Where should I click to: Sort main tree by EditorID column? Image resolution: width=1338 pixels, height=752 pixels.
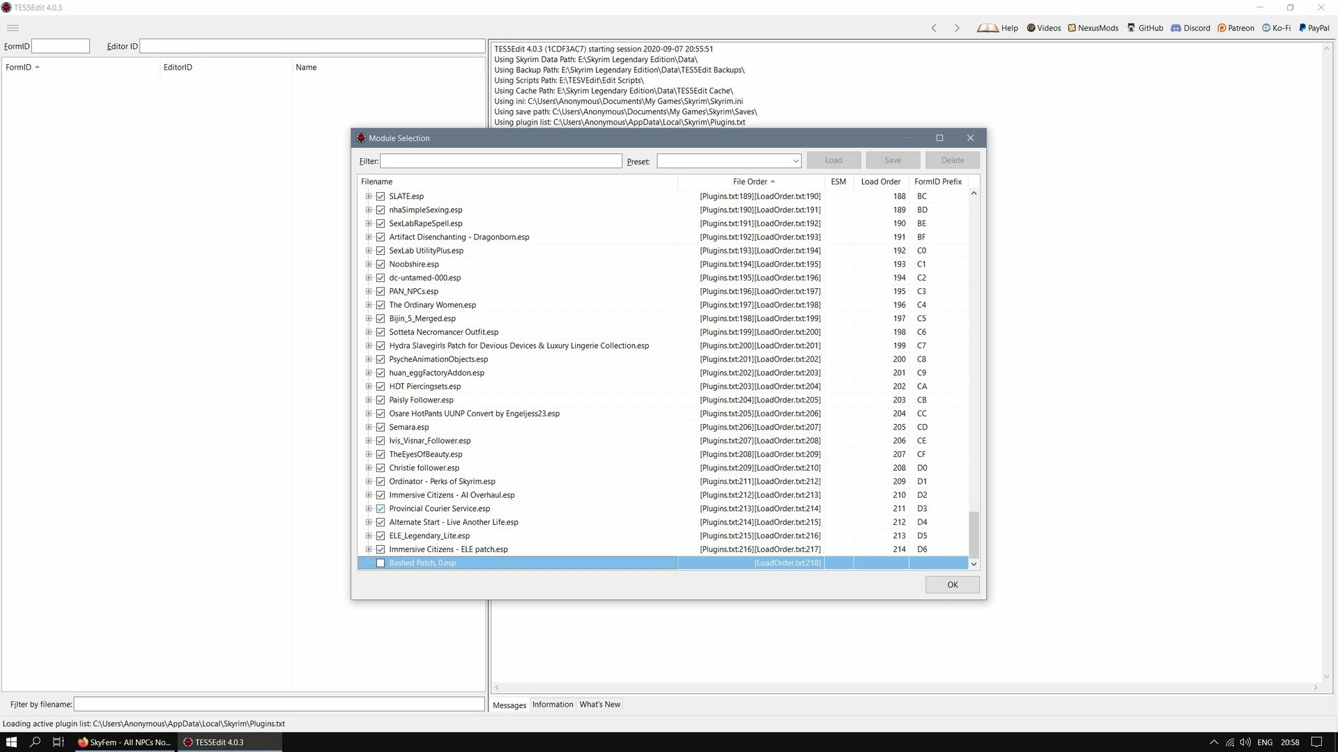coord(226,68)
